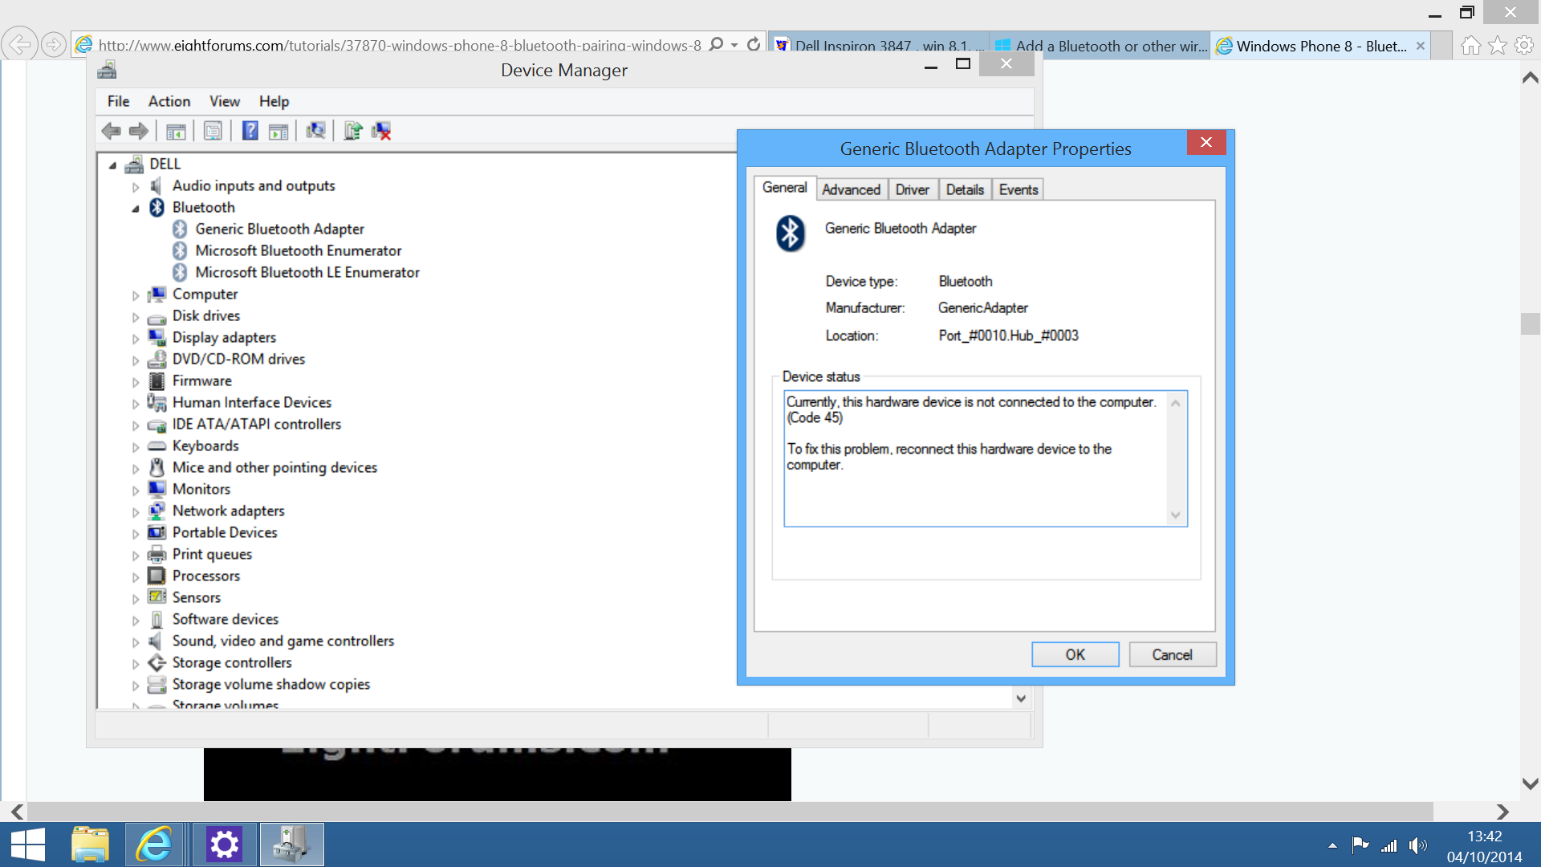Click the Update driver software toolbar icon
Screen dimensions: 1541x867
pos(353,131)
